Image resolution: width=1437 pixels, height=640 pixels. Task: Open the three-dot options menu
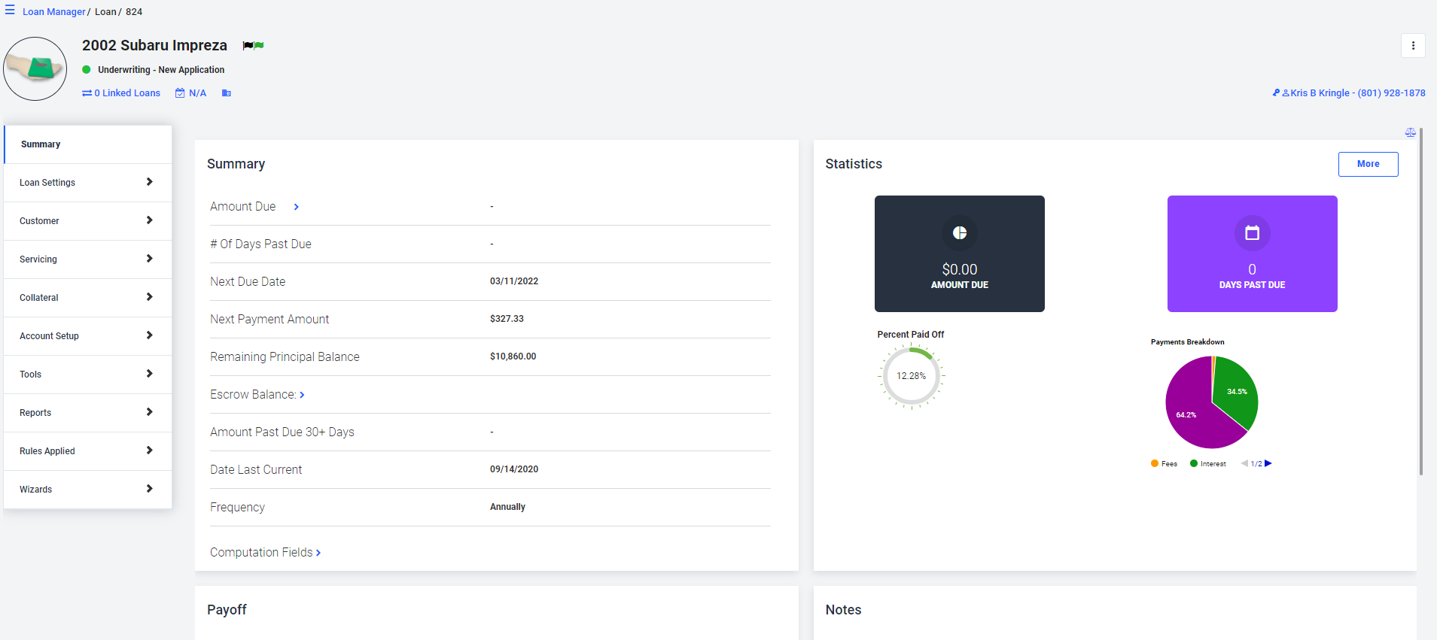pos(1413,46)
